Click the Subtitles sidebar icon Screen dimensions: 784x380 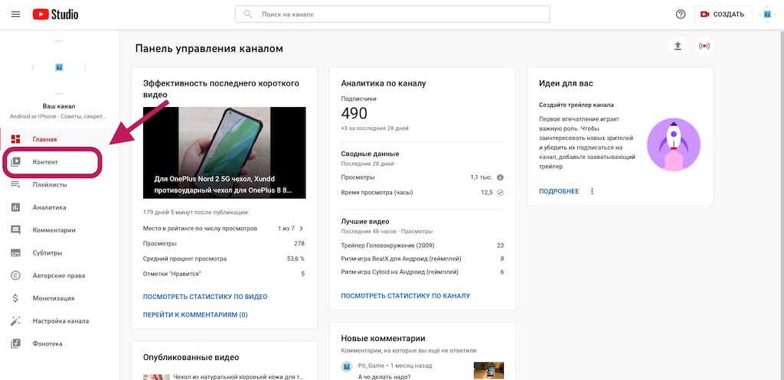(15, 252)
